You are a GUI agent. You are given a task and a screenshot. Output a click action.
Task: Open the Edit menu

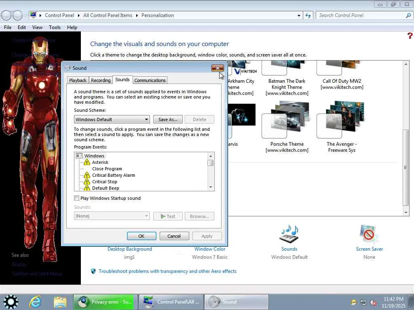(22, 27)
